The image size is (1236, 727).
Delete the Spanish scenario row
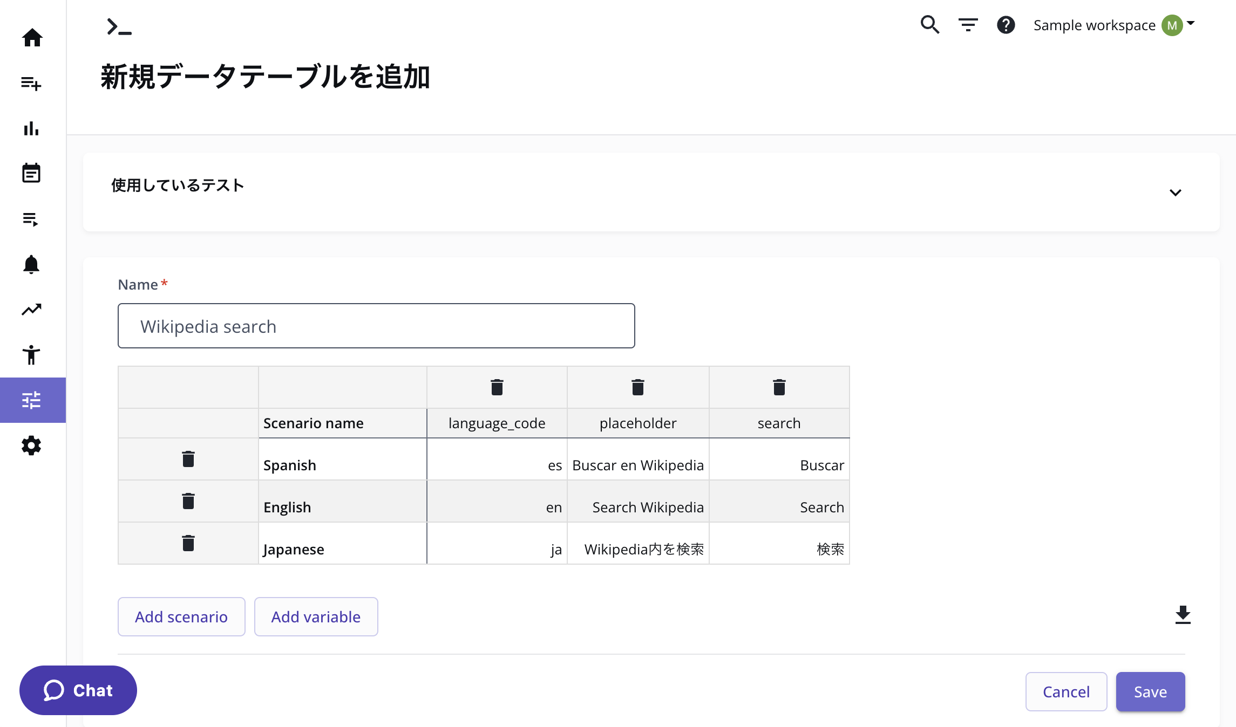click(188, 459)
